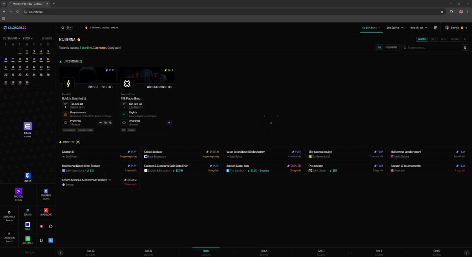This screenshot has height=257, width=472.
Task: Select the Base chain tile
Action: click(x=28, y=226)
